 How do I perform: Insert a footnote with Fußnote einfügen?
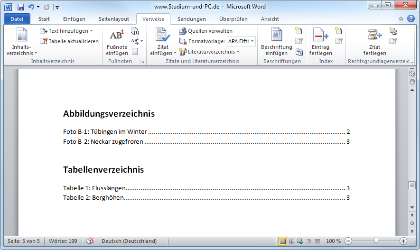[x=117, y=42]
